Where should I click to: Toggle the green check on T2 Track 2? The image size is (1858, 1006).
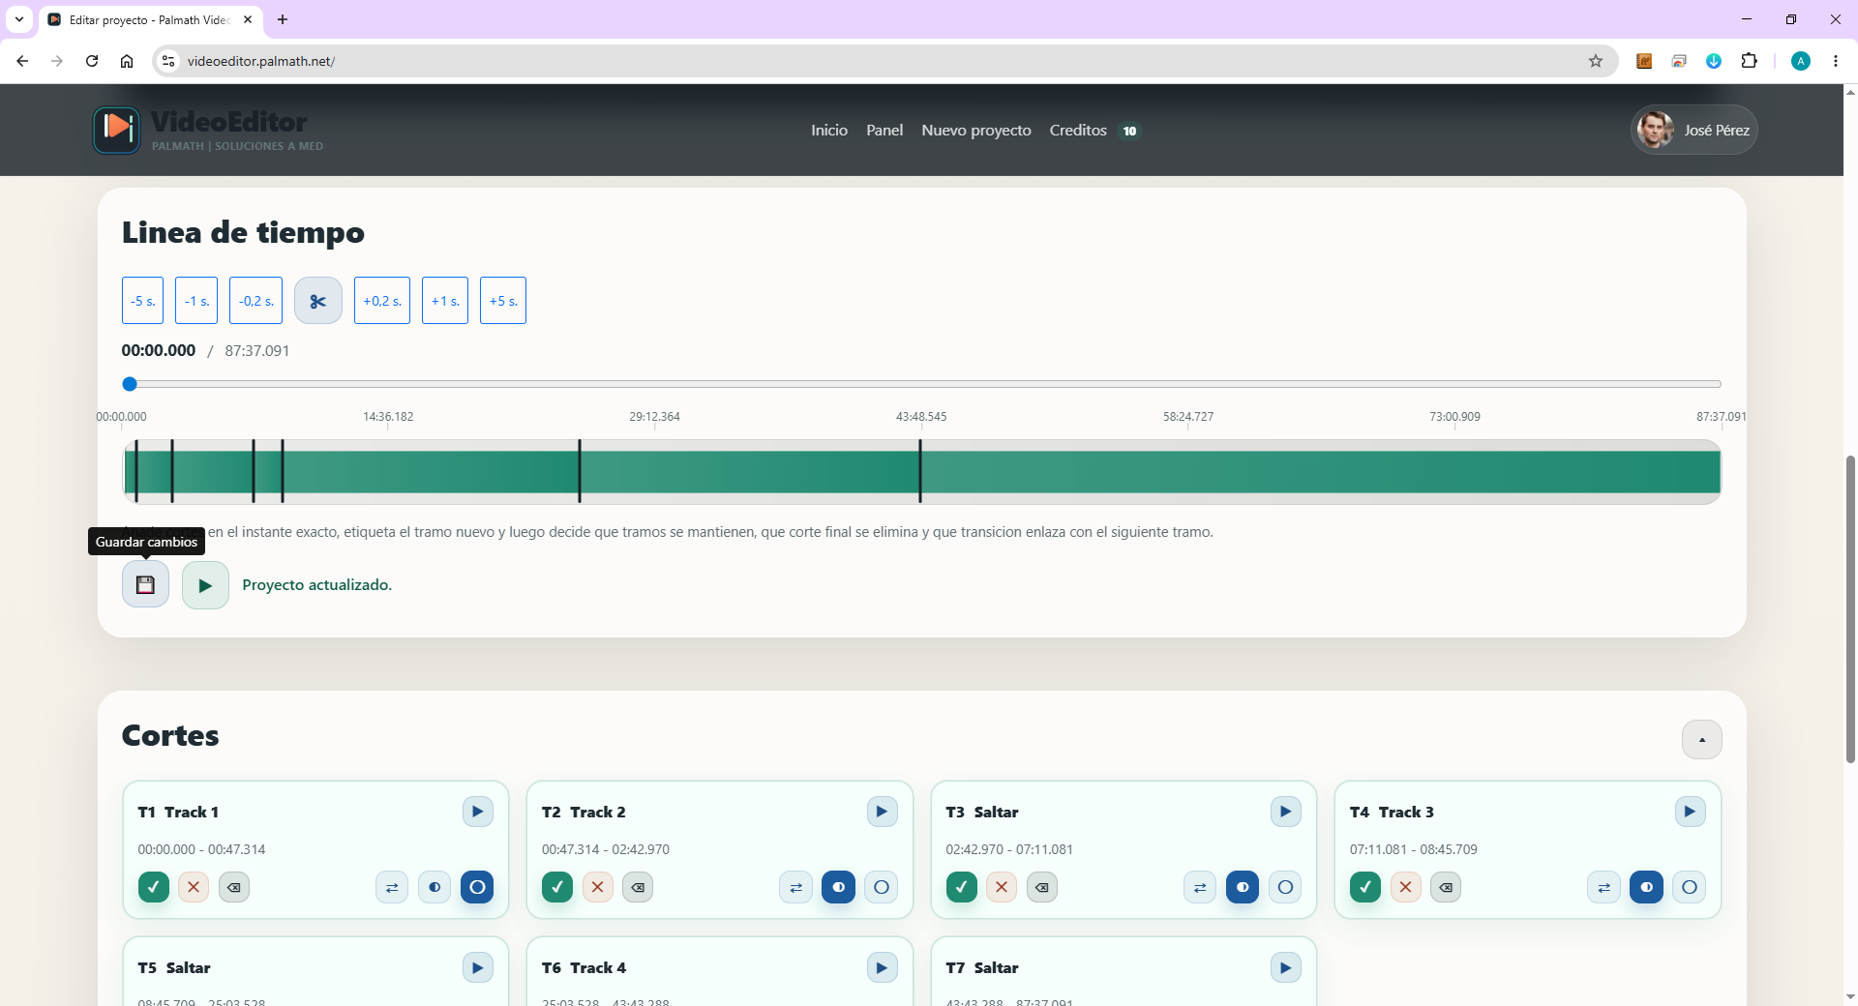click(x=557, y=887)
